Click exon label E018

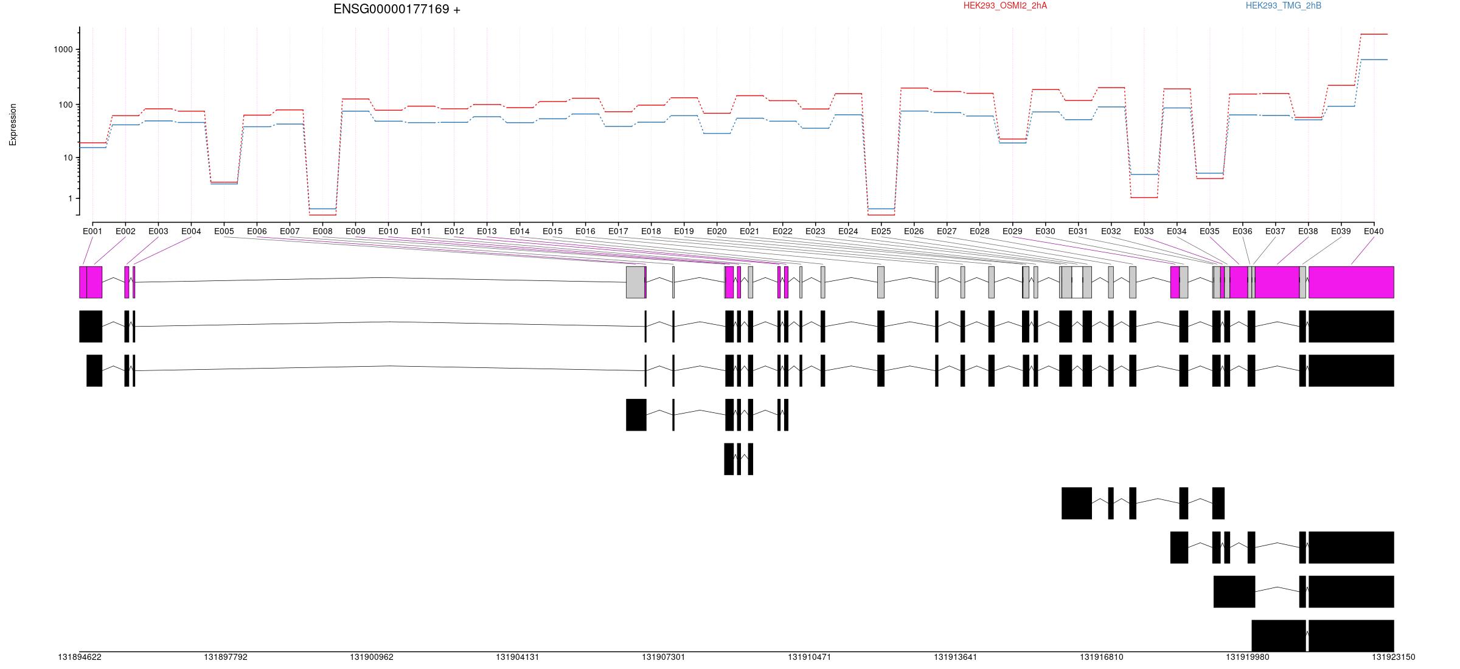click(651, 231)
